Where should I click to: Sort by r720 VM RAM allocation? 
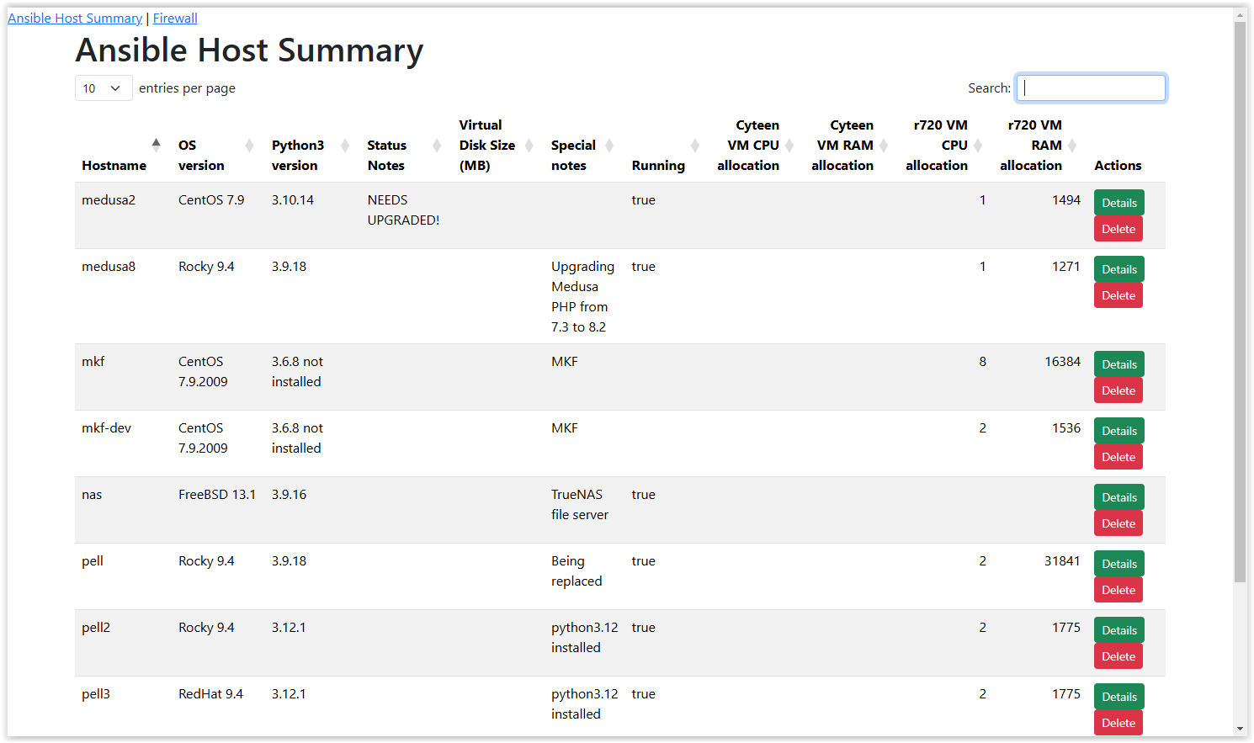[1040, 146]
